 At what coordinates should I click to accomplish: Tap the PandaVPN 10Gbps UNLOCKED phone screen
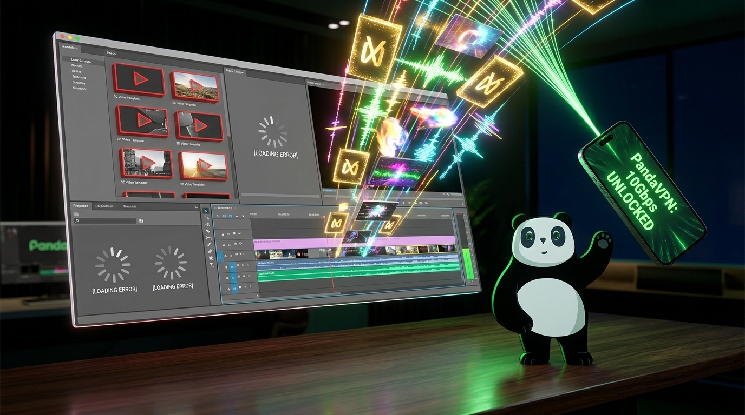[x=642, y=193]
